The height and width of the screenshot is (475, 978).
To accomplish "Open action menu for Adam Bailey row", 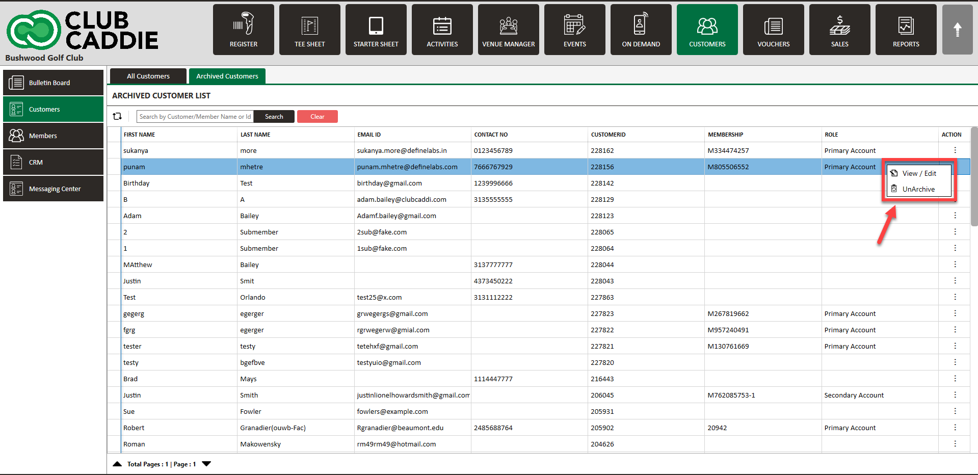I will tap(955, 216).
